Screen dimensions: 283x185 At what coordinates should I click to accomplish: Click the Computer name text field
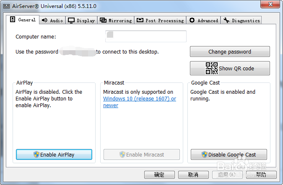(x=145, y=36)
